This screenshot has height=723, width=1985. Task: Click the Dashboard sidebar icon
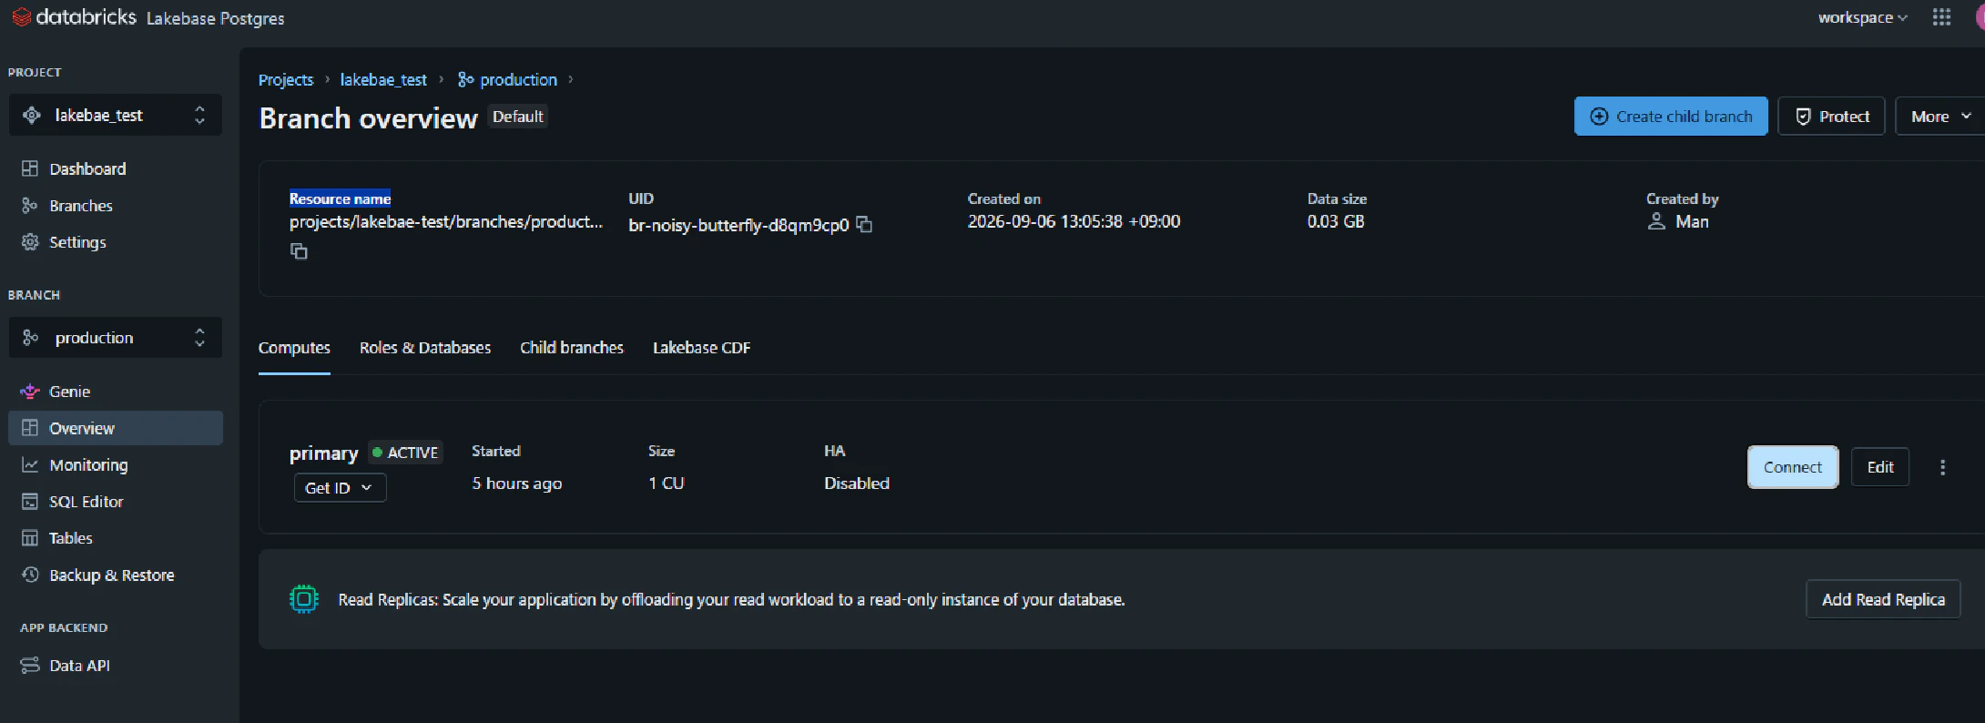click(x=30, y=168)
